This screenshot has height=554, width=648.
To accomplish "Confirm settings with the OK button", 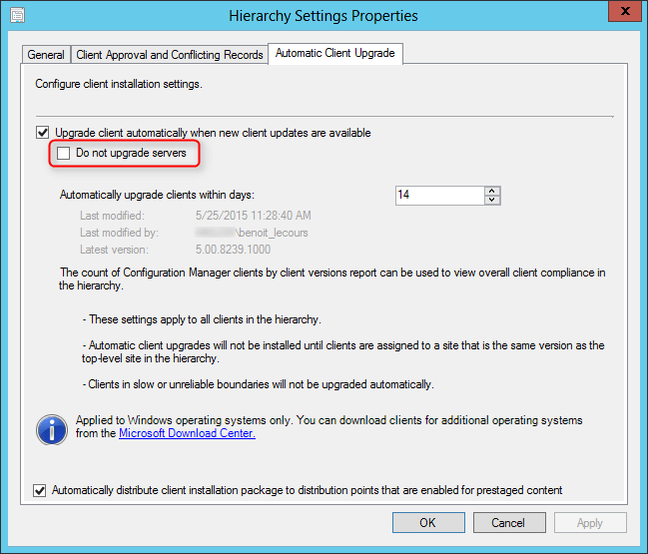I will click(x=428, y=523).
